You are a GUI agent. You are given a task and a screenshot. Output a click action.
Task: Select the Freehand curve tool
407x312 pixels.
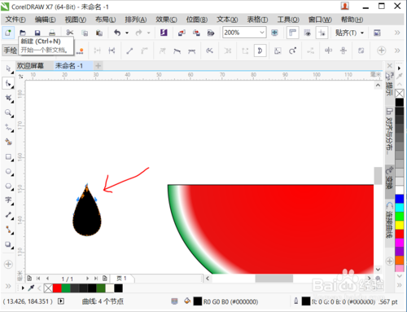coord(9,127)
